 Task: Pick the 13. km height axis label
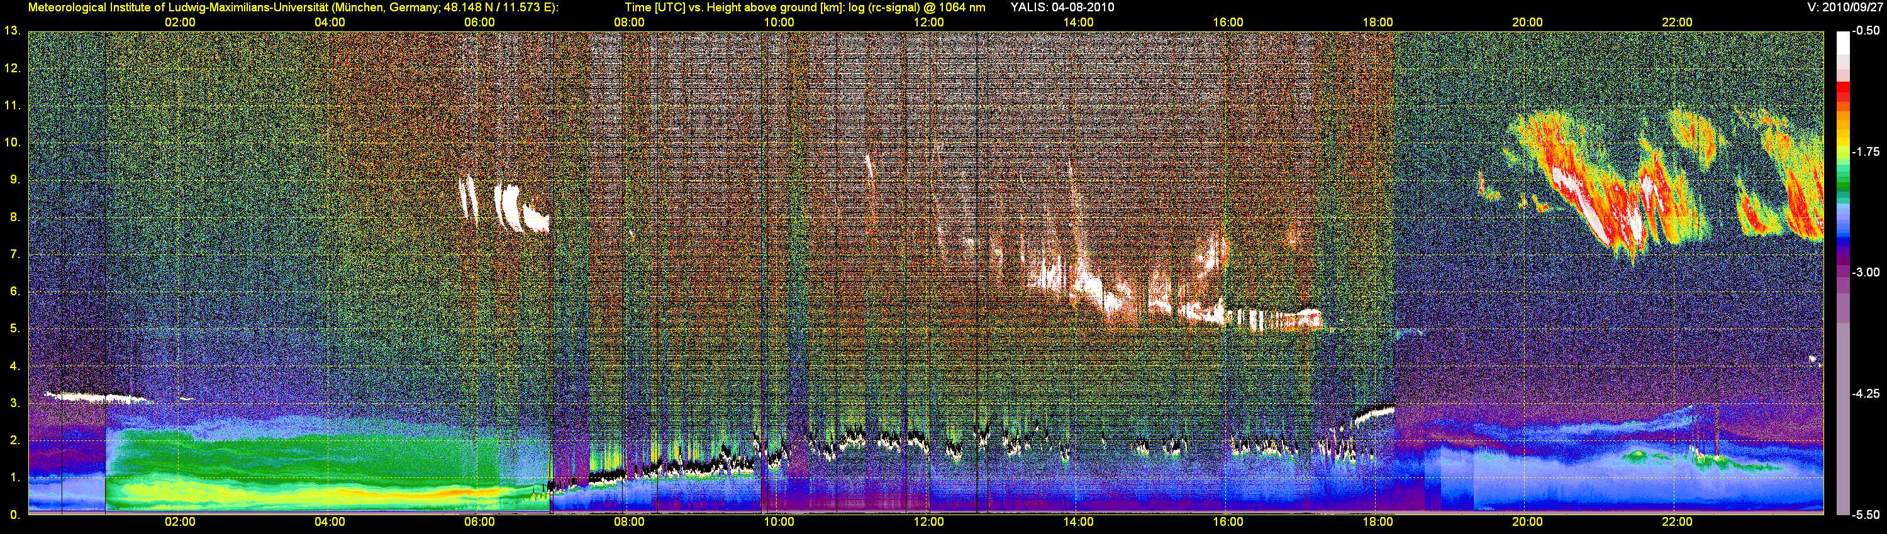[12, 31]
